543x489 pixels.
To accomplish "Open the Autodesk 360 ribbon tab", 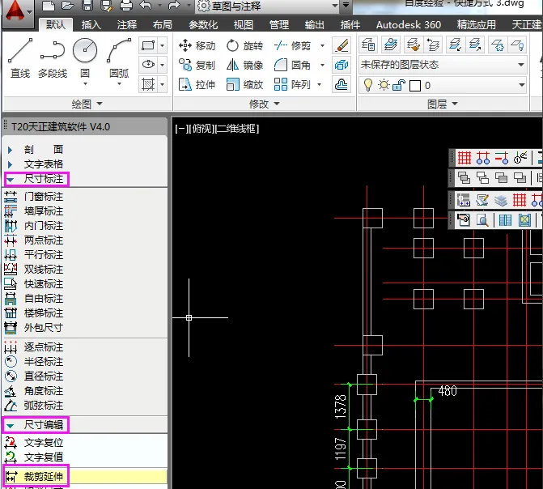I will [409, 24].
